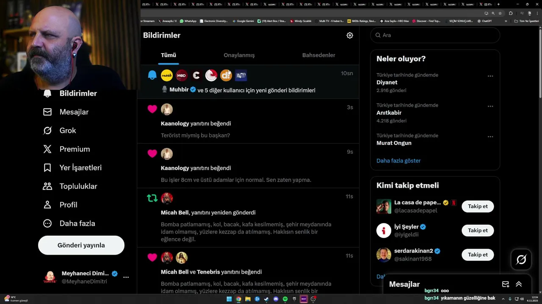Open İyi Şeyler profile avatar
The image size is (542, 304).
tap(384, 231)
